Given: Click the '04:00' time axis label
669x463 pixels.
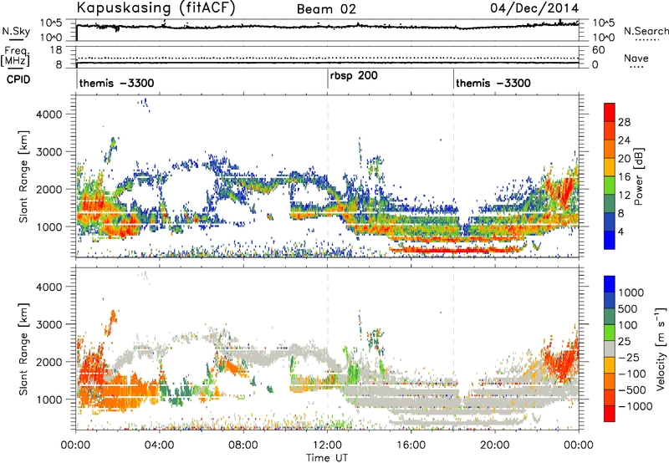Looking at the screenshot, I should (160, 445).
